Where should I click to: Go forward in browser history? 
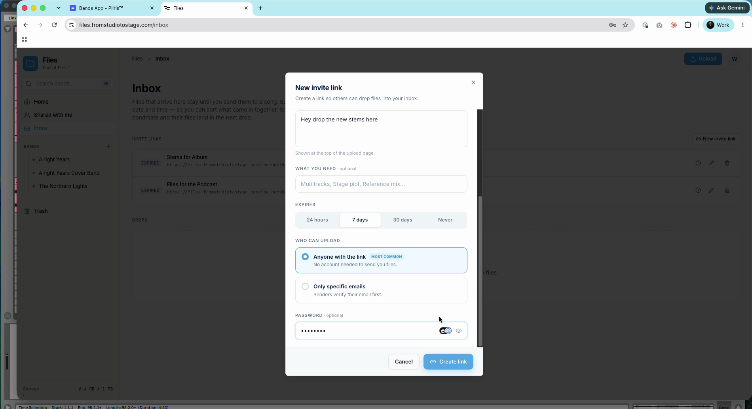(x=40, y=25)
